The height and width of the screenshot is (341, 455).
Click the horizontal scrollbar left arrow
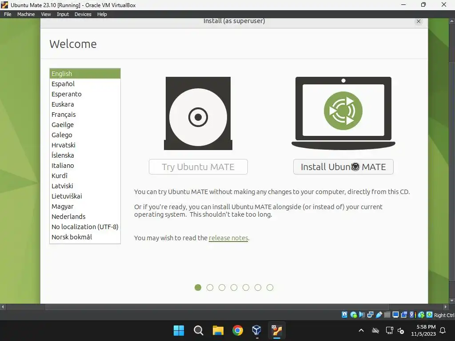(3, 307)
